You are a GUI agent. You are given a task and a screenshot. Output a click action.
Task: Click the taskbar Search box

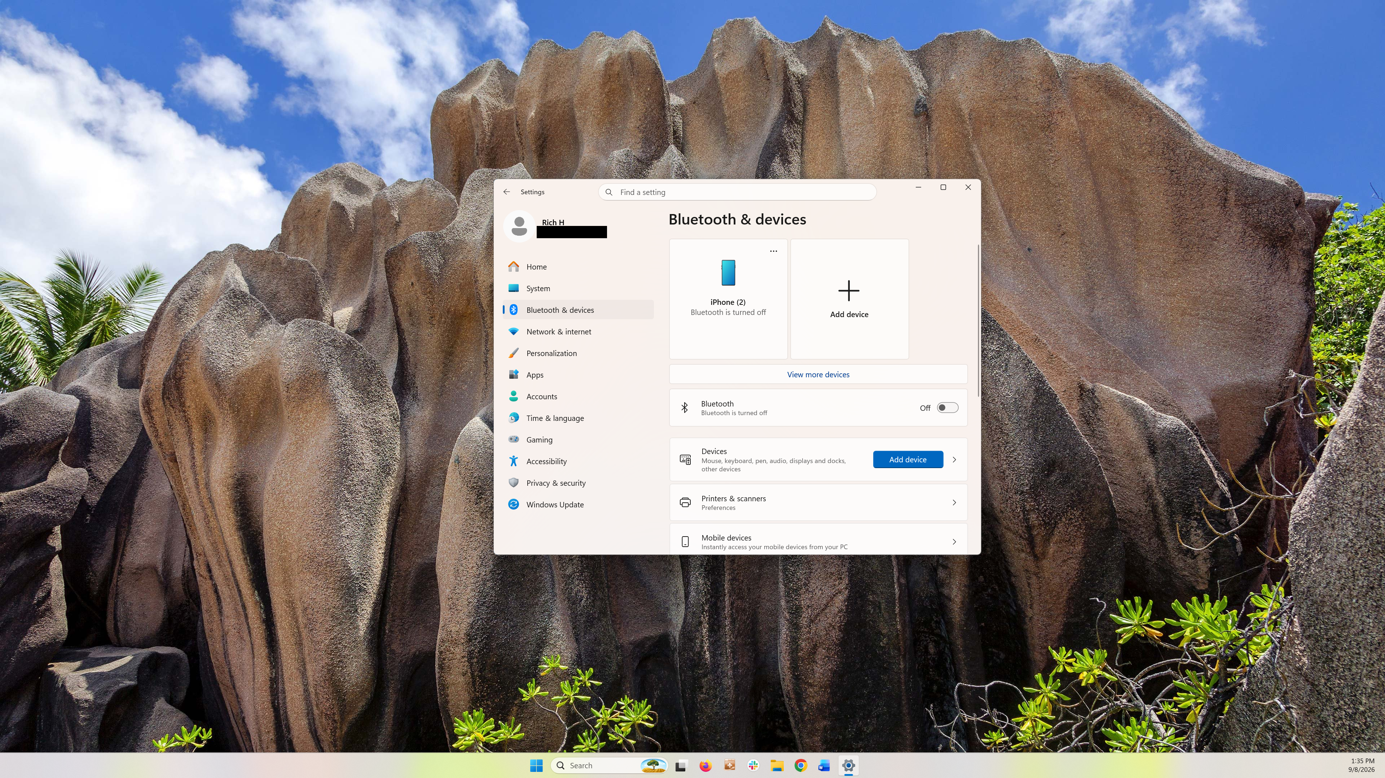point(609,766)
